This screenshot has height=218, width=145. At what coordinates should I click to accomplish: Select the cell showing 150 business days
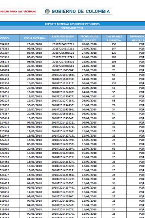tap(114, 44)
